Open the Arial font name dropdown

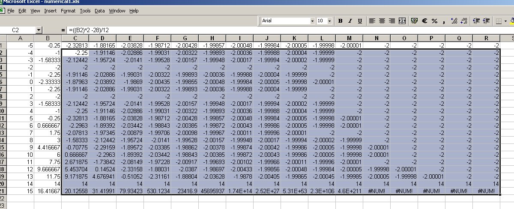312,21
